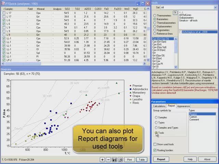Open the Set dropdown showing All
219x164 pixels.
pos(215,8)
